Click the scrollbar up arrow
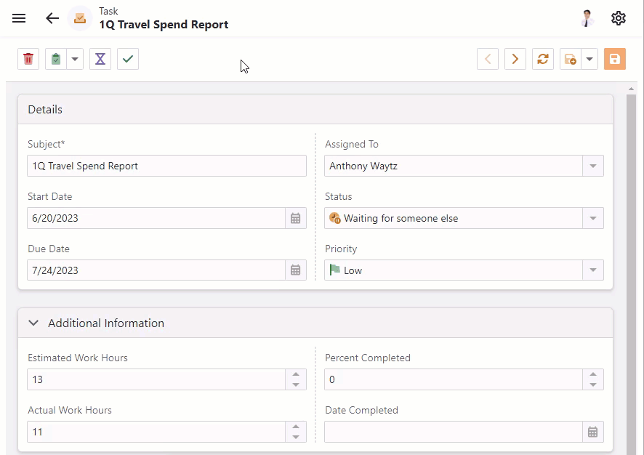Screen dimensions: 644x455 [631, 89]
